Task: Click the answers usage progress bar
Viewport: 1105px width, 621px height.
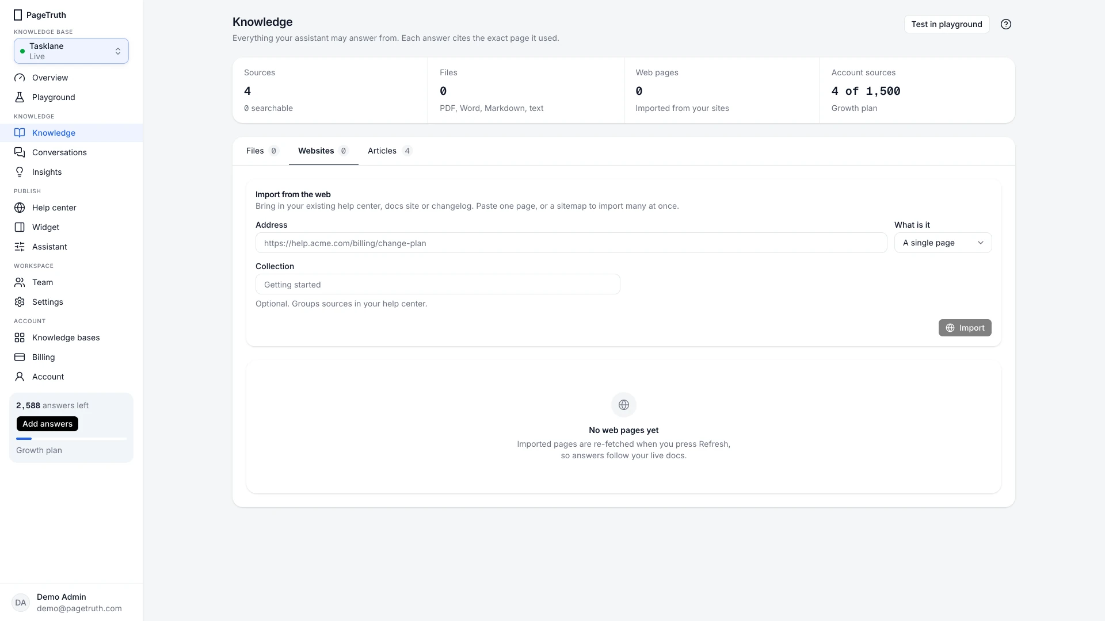Action: point(71,439)
